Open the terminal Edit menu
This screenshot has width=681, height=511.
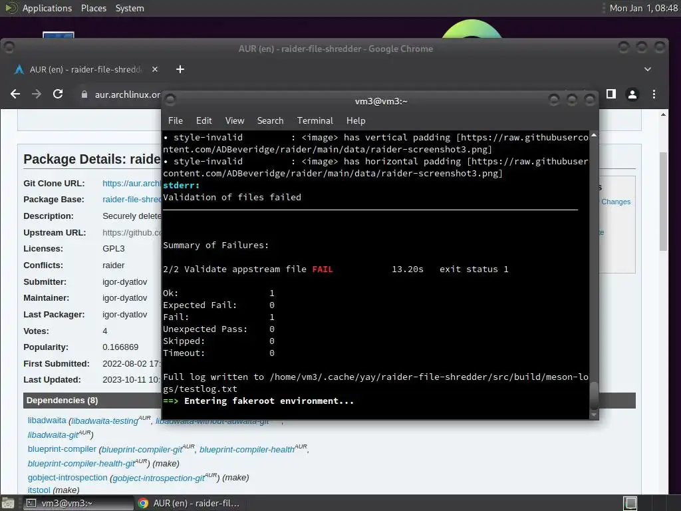point(204,120)
